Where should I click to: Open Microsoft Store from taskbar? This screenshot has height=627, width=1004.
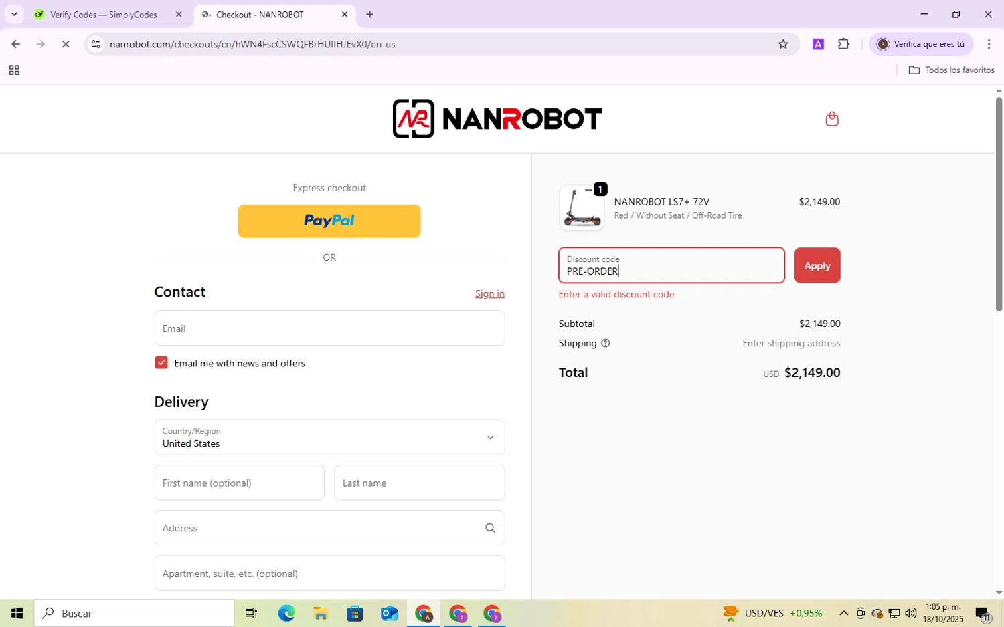point(354,613)
